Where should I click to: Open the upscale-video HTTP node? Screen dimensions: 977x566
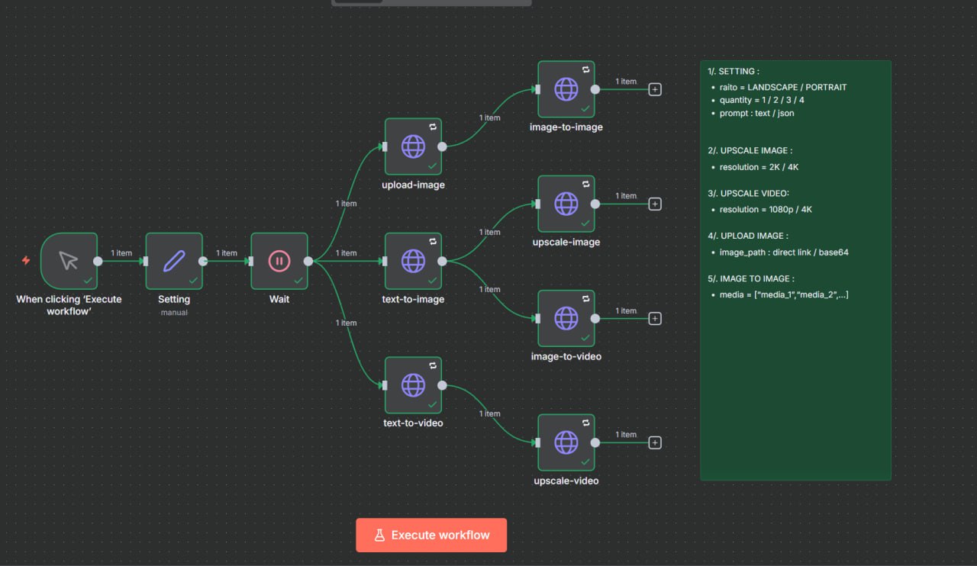pyautogui.click(x=566, y=442)
